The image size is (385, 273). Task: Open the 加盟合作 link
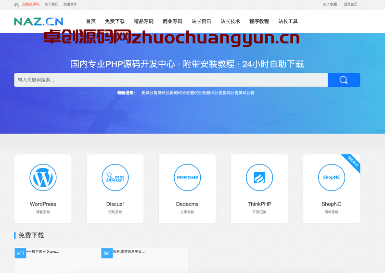click(x=70, y=4)
